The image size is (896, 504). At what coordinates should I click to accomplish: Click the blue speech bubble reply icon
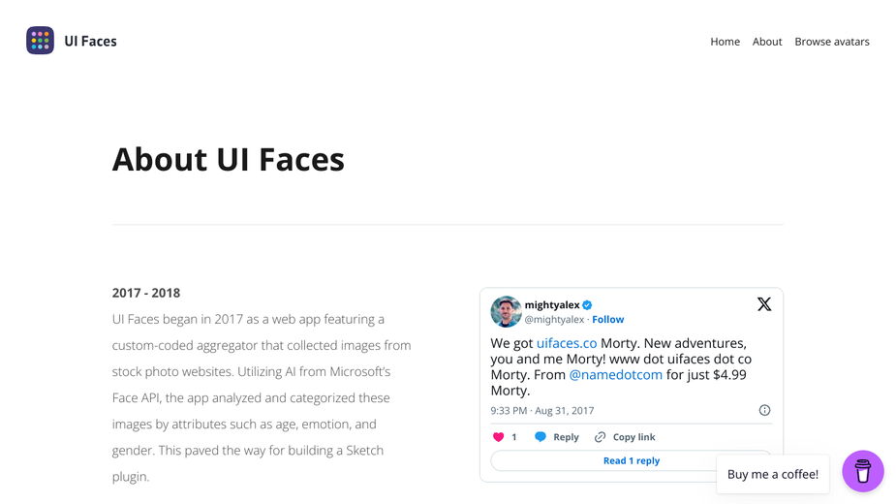[540, 437]
